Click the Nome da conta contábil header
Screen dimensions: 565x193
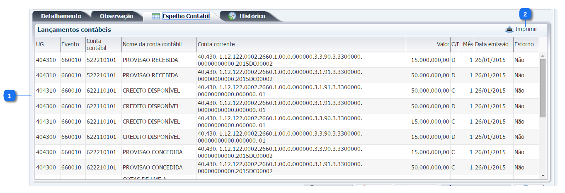152,44
